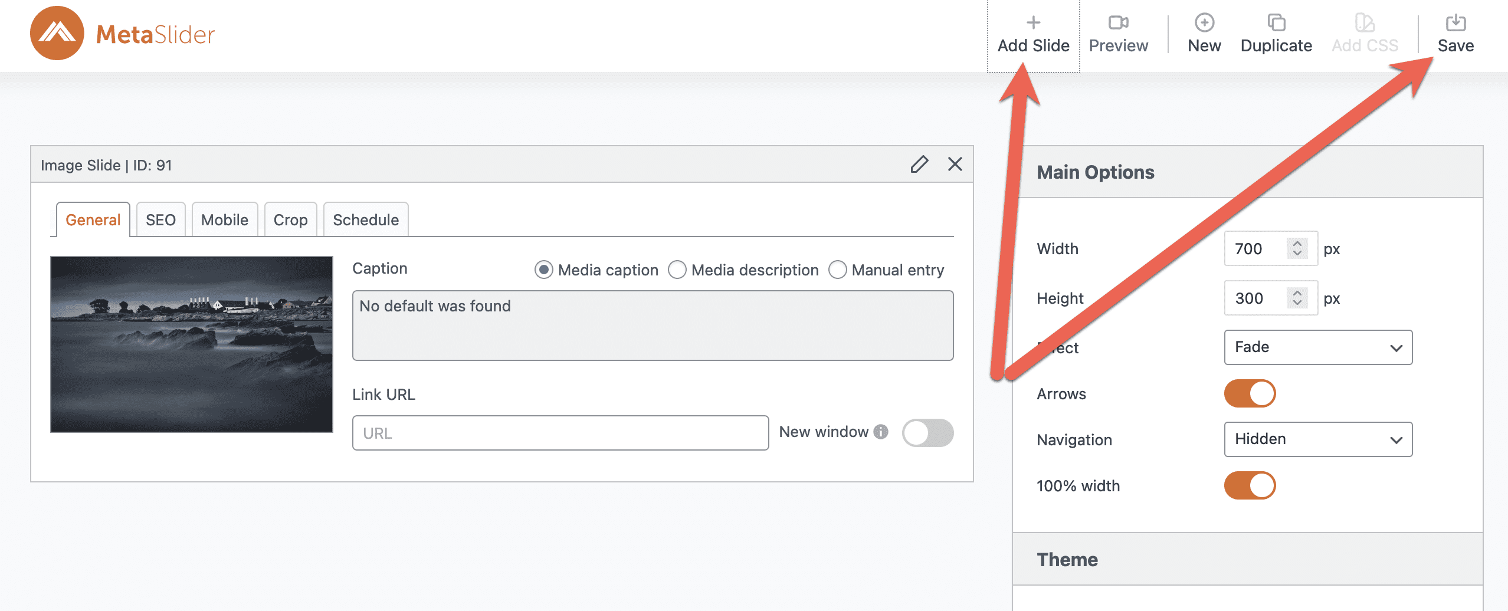Select the Manual entry caption option
The width and height of the screenshot is (1508, 611).
click(x=837, y=270)
